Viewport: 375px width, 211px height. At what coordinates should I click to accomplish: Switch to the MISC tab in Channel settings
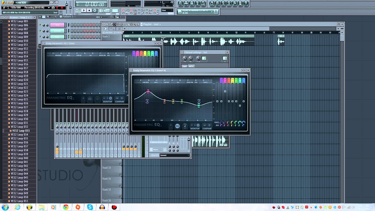pyautogui.click(x=191, y=66)
